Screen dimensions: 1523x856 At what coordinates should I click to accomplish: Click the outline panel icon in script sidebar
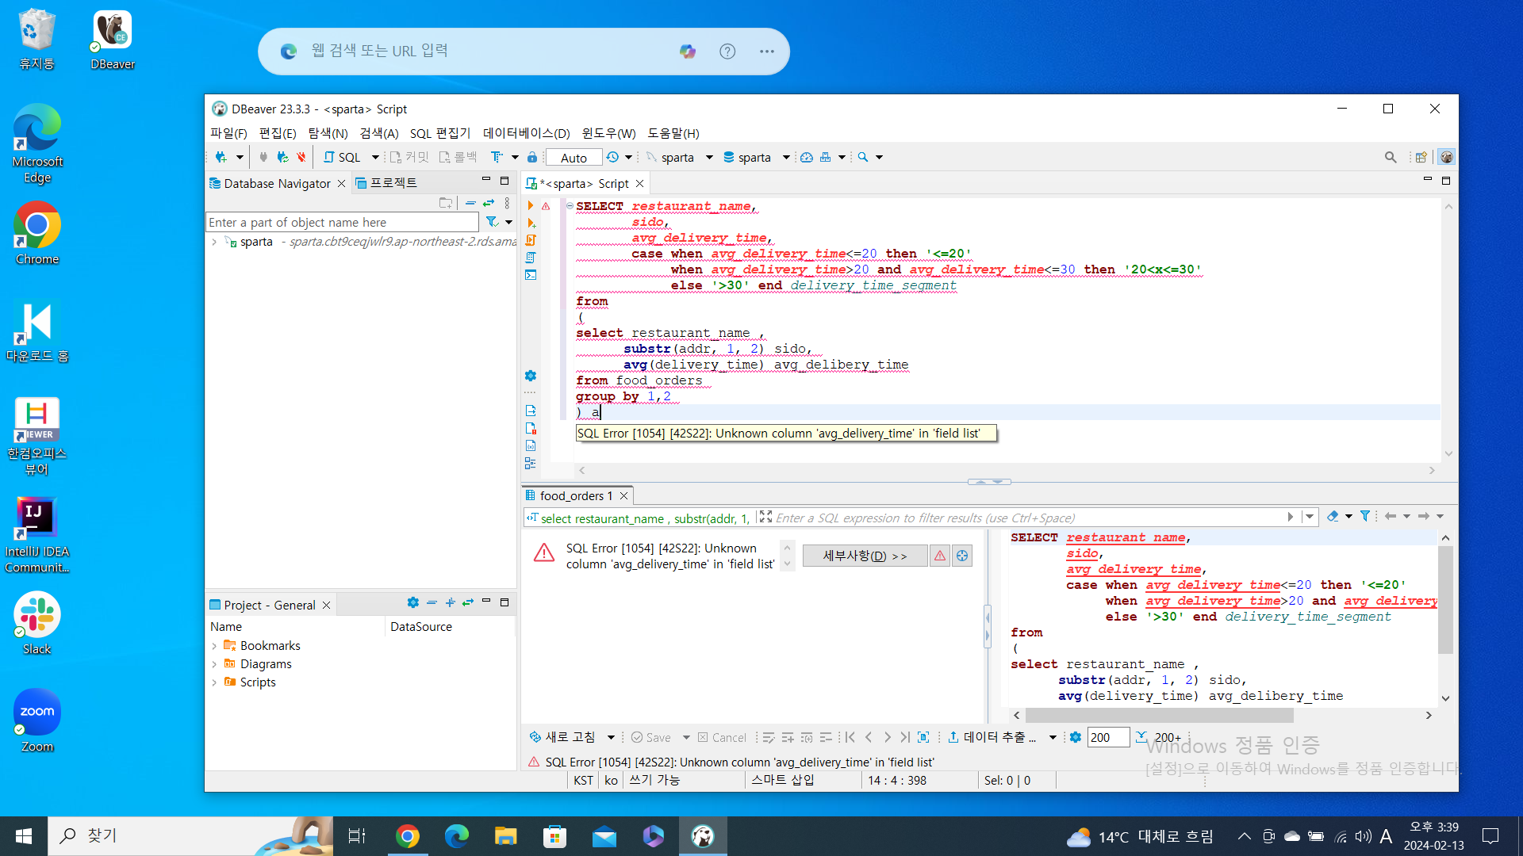pyautogui.click(x=531, y=463)
